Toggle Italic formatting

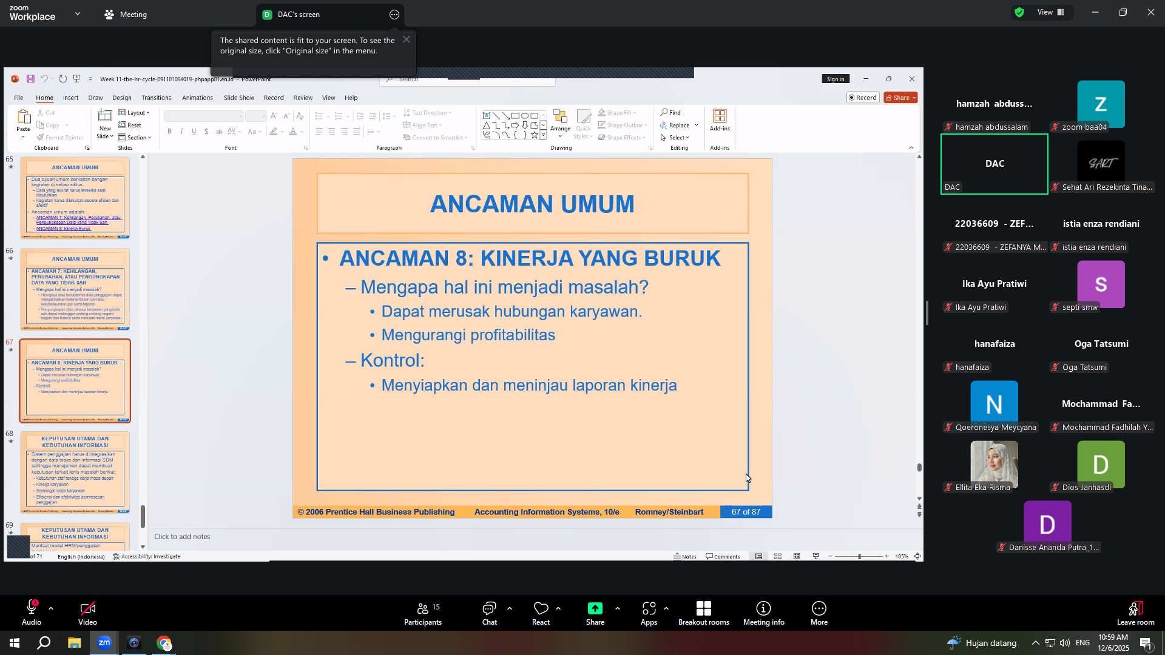(x=181, y=132)
